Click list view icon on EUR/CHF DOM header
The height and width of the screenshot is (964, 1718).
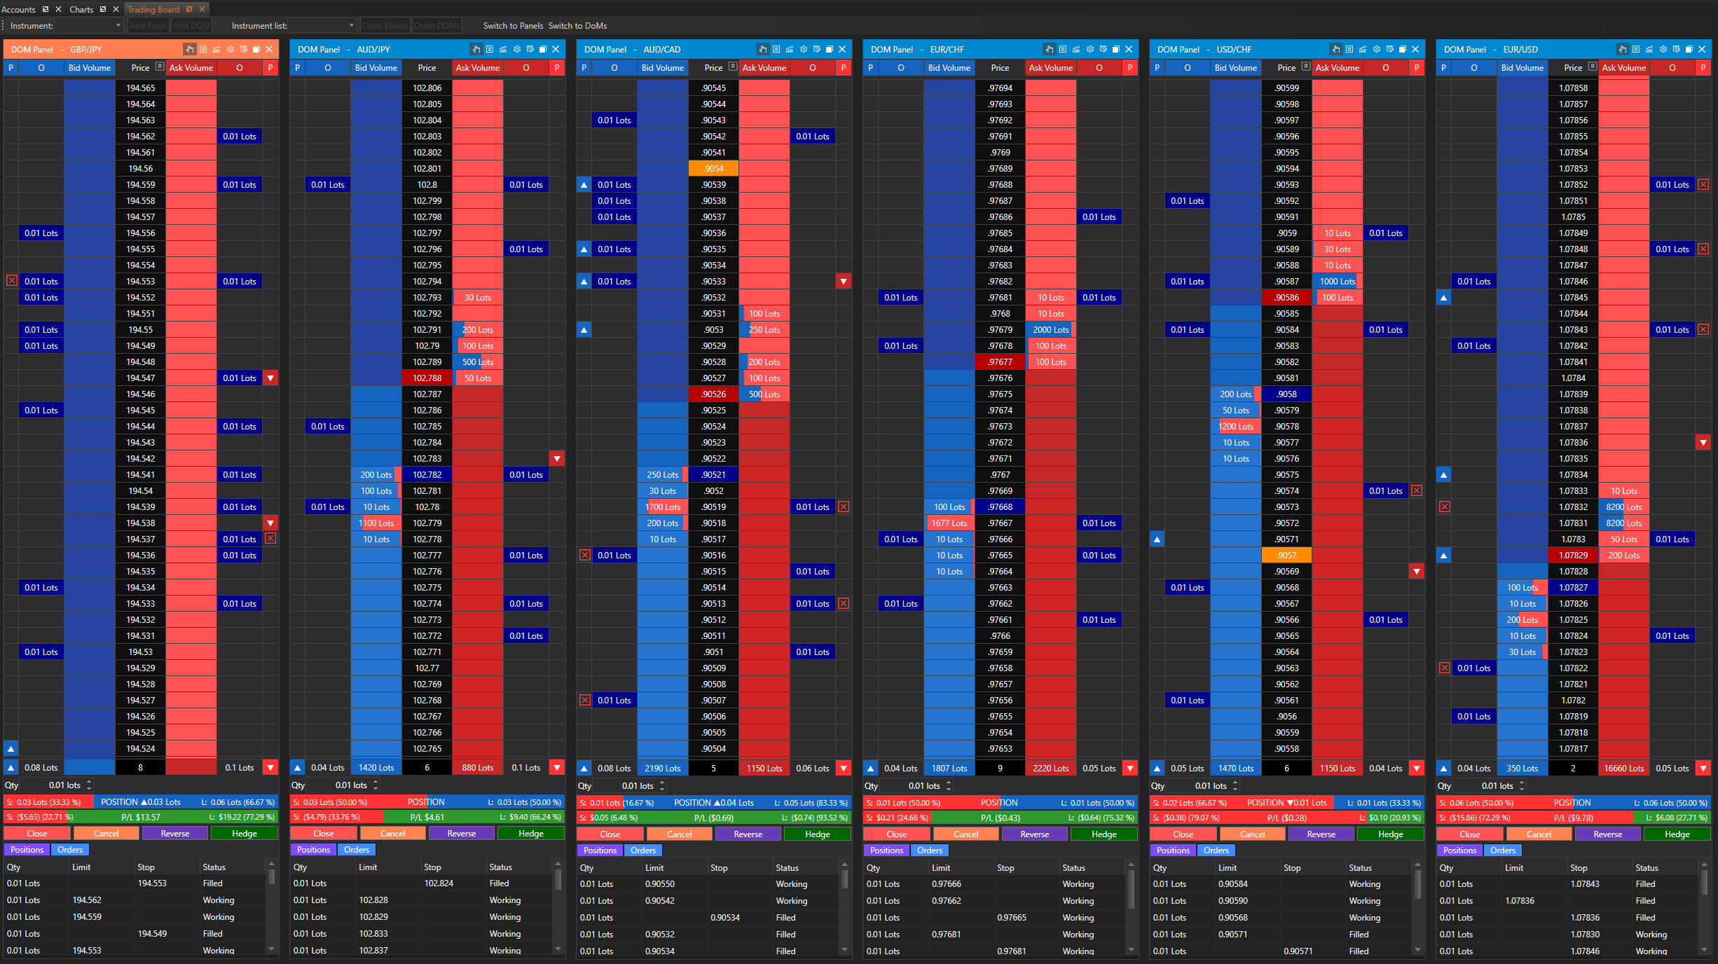1063,49
